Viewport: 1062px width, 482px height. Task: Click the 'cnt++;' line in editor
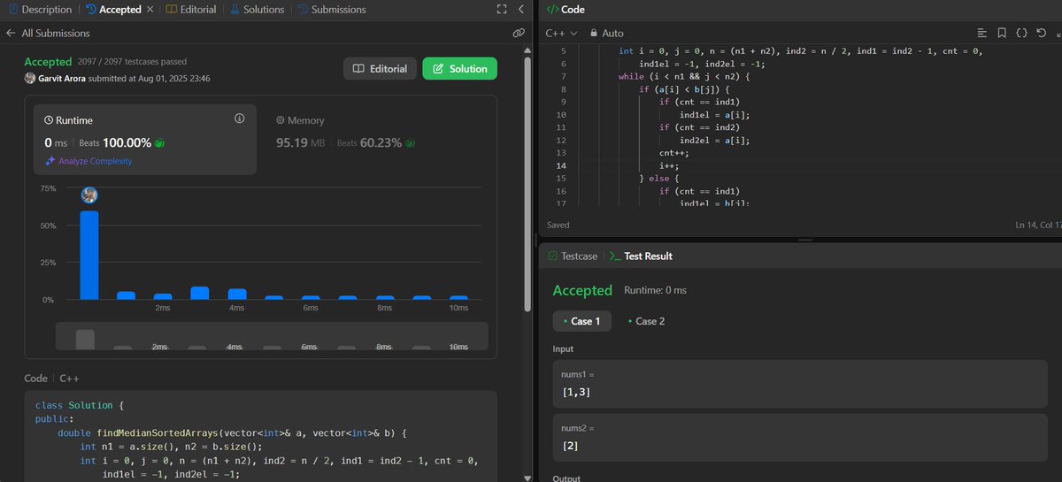[x=675, y=153]
